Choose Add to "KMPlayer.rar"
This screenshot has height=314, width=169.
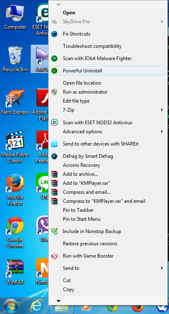click(108, 183)
